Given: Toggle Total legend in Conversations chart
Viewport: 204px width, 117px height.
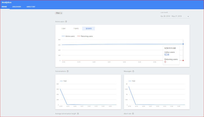Looking at the screenshot, I should (x=63, y=81).
